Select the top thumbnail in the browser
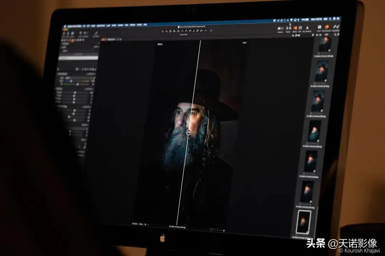385x256 pixels. click(x=325, y=44)
